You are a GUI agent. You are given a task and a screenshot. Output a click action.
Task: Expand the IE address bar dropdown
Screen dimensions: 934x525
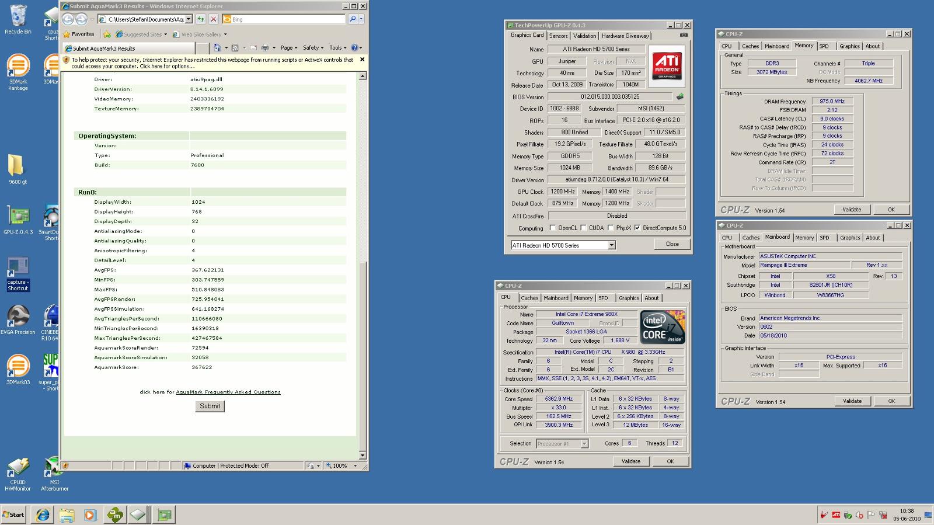pyautogui.click(x=189, y=19)
